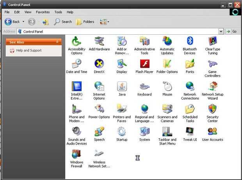242x180 pixels.
Task: Open Printers and Faxes icon
Action: (122, 109)
